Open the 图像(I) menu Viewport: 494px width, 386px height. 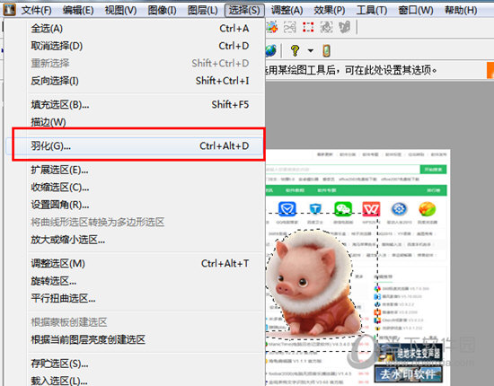pos(162,11)
